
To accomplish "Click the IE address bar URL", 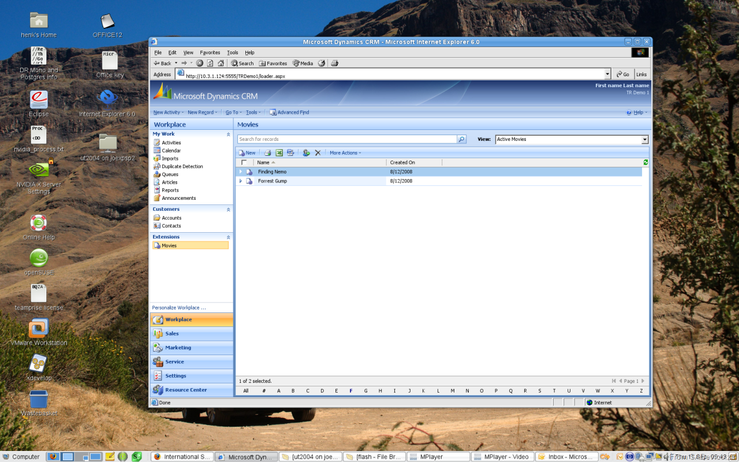I will (x=235, y=76).
